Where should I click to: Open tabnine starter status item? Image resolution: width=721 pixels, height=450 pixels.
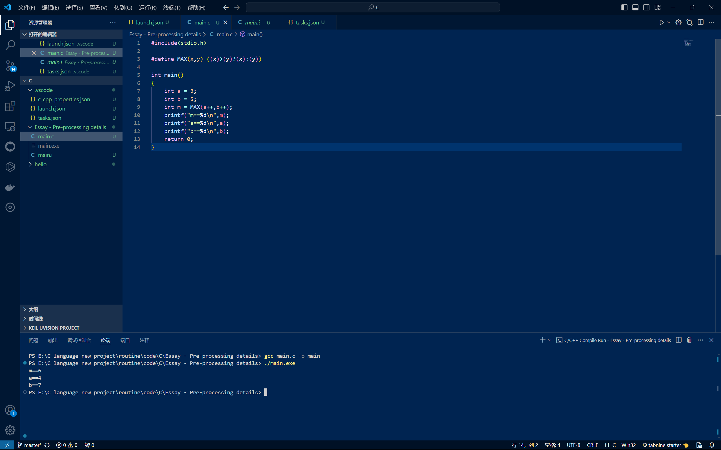pyautogui.click(x=665, y=445)
